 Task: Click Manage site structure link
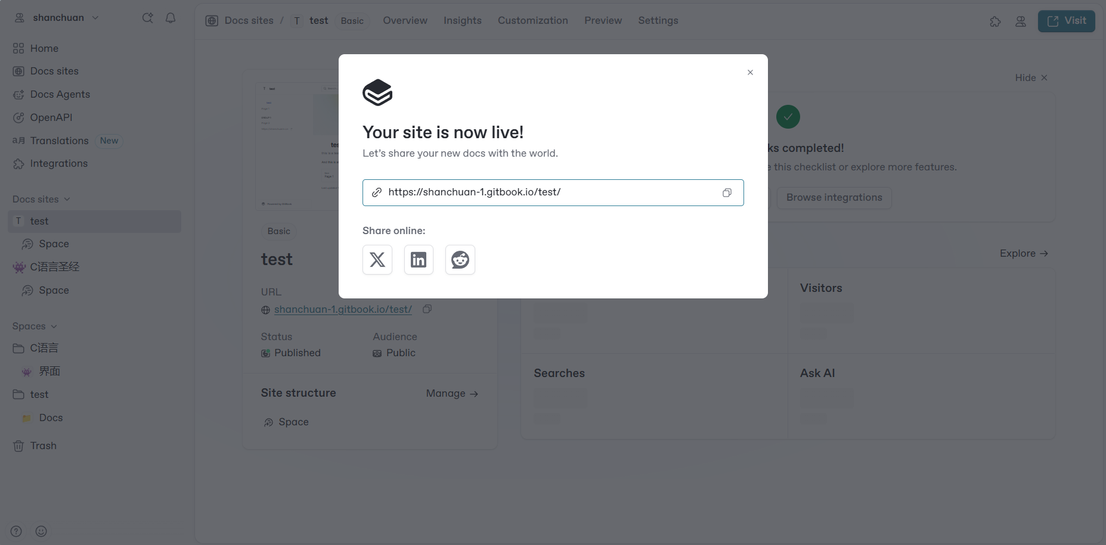click(x=452, y=394)
